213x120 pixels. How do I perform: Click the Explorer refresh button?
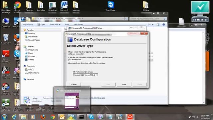coord(126,19)
